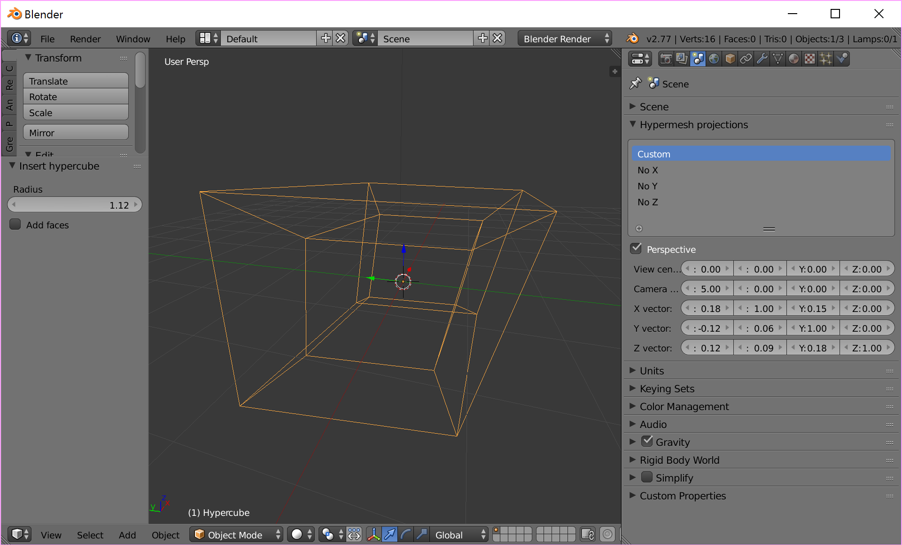Open the Scene properties tab icon

(x=698, y=59)
